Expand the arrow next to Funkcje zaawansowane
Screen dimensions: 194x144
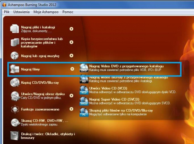(71, 109)
